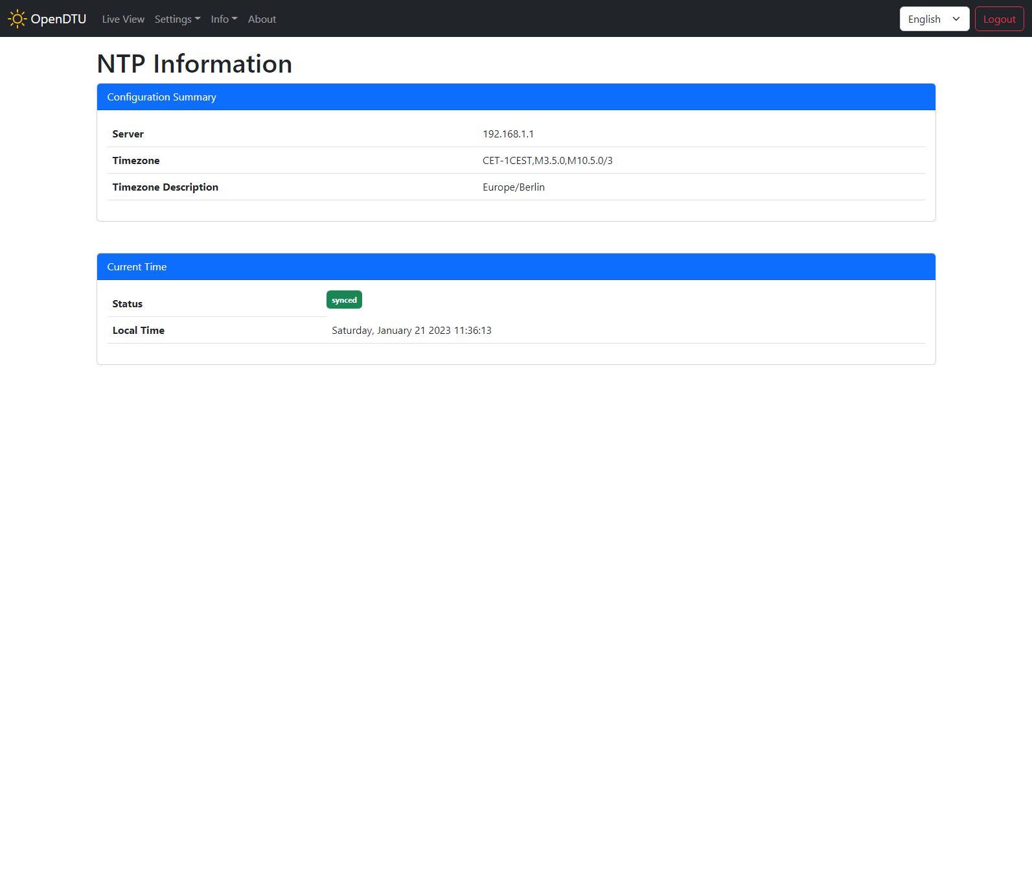Click the Local Time row label
Screen dimensions: 1032x881
coord(138,331)
